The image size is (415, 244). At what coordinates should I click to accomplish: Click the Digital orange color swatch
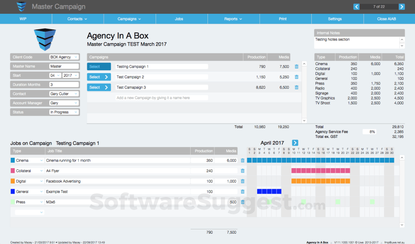(13, 181)
